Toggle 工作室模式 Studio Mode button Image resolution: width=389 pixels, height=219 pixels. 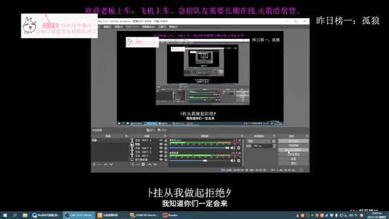pos(294,155)
